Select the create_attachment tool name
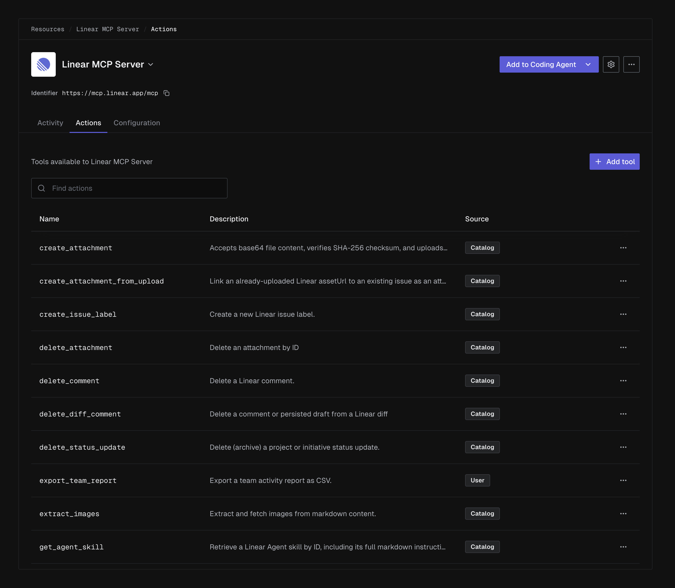The height and width of the screenshot is (588, 675). click(76, 248)
